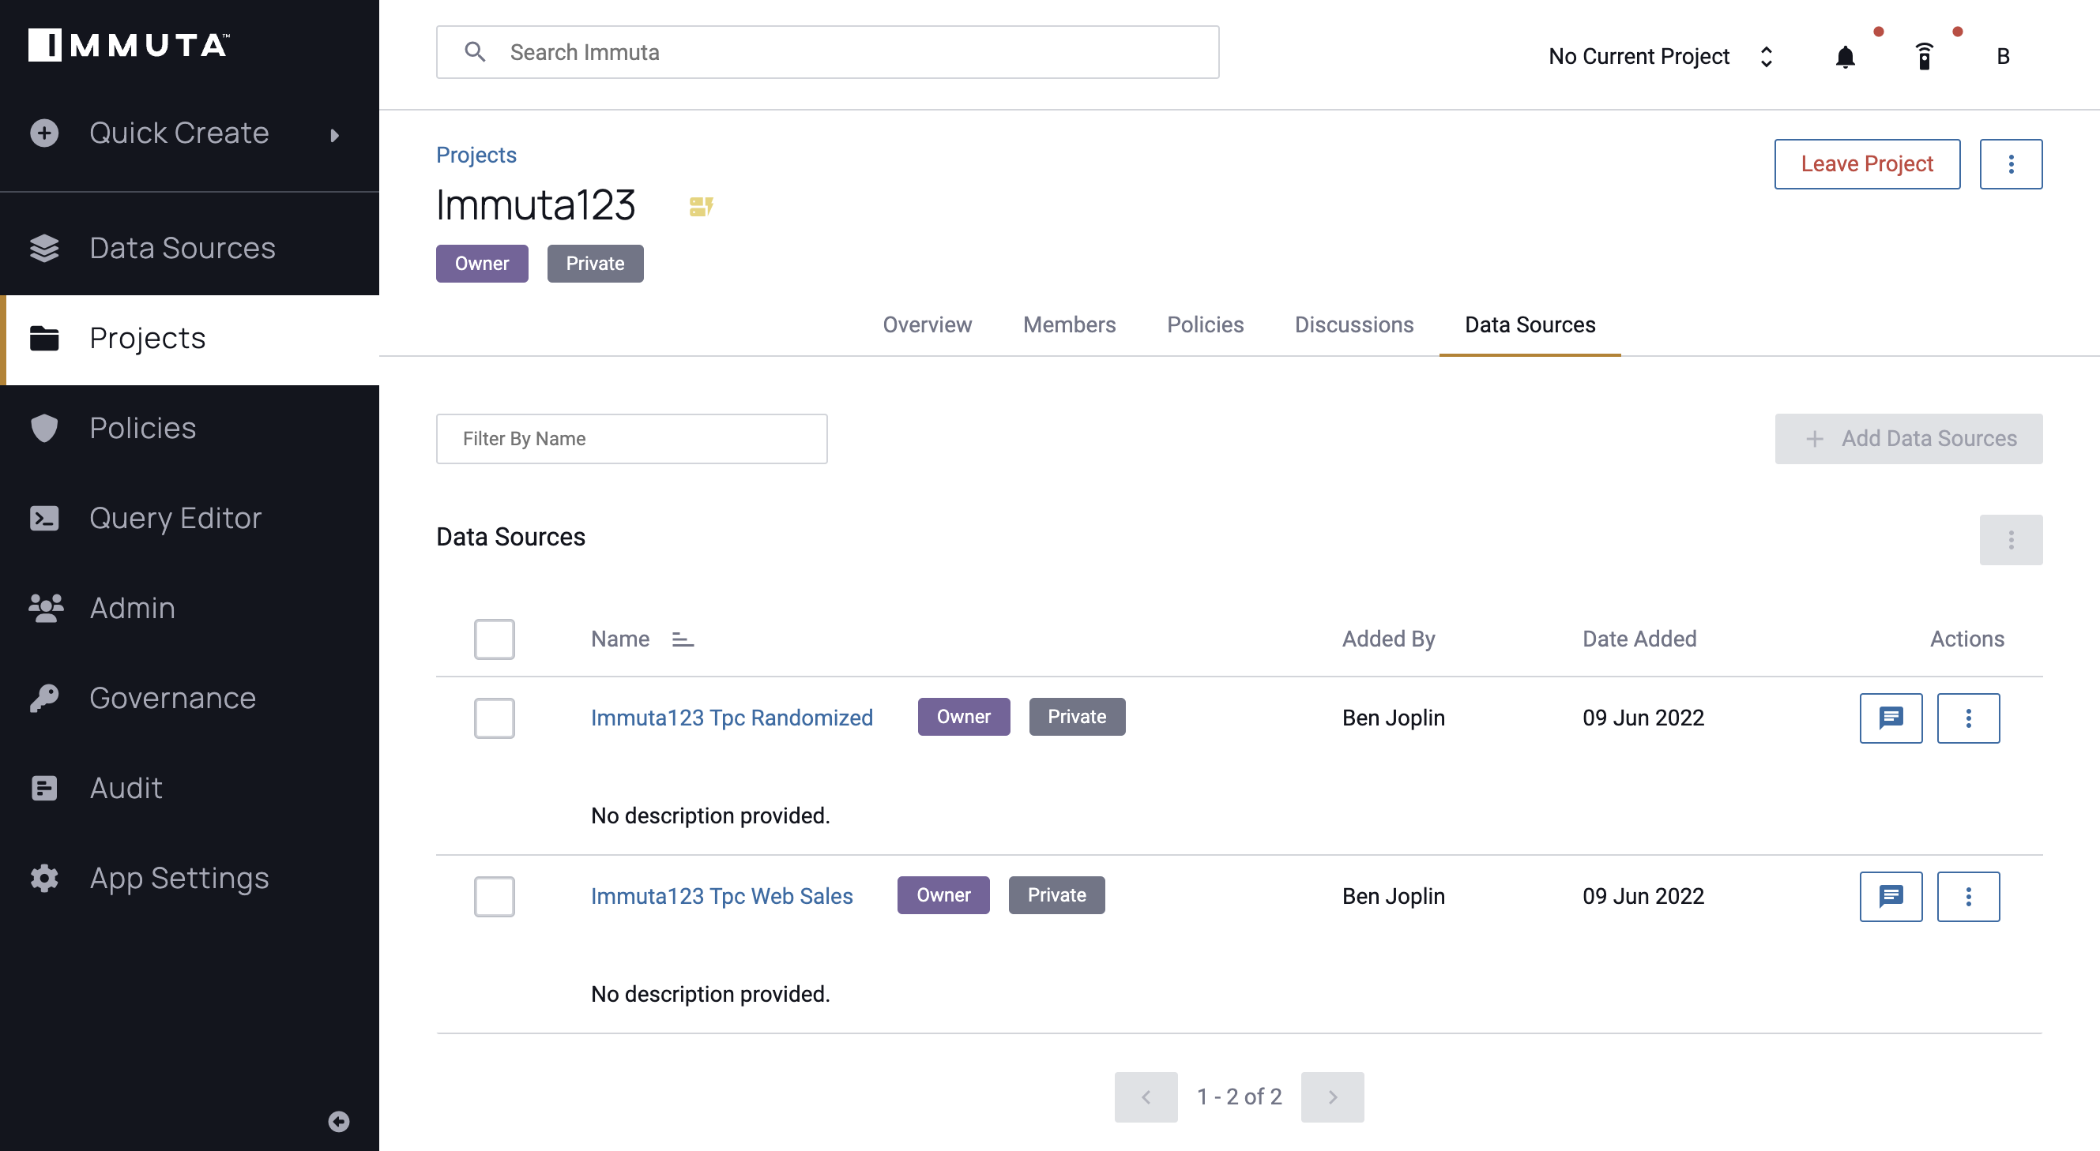Switch to the Policies tab
Viewport: 2100px width, 1151px height.
coord(1206,323)
